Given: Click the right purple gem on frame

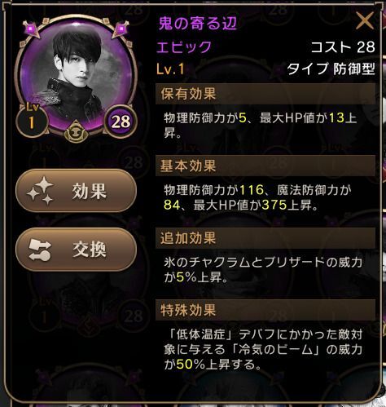Looking at the screenshot, I should (121, 29).
